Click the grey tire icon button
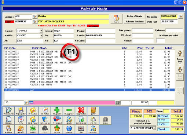This screenshot has width=187, height=135. coord(105,120)
